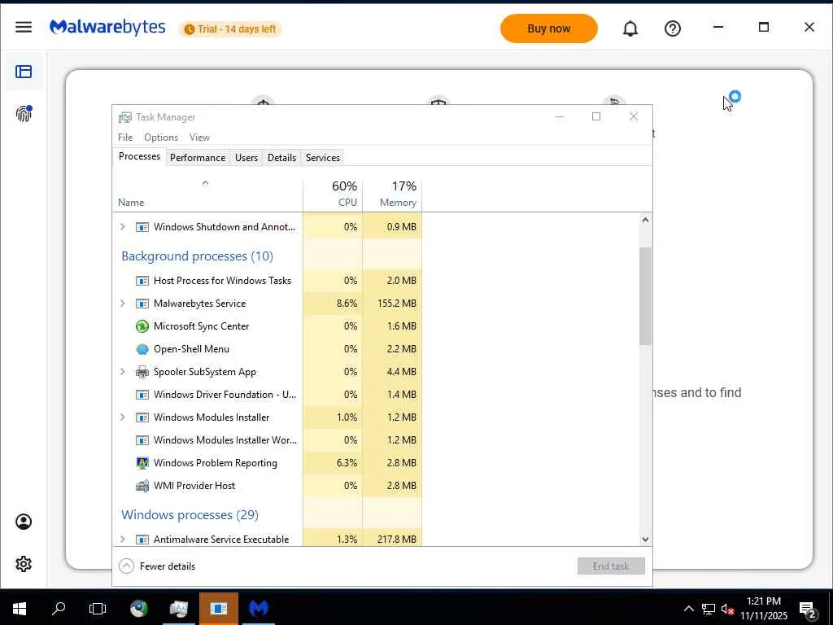Click the highlighted orange taskbar window icon
The image size is (833, 625).
218,609
